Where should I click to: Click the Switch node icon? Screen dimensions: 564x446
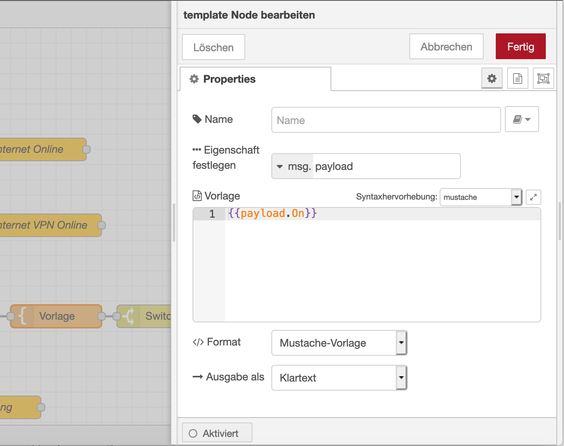(129, 316)
